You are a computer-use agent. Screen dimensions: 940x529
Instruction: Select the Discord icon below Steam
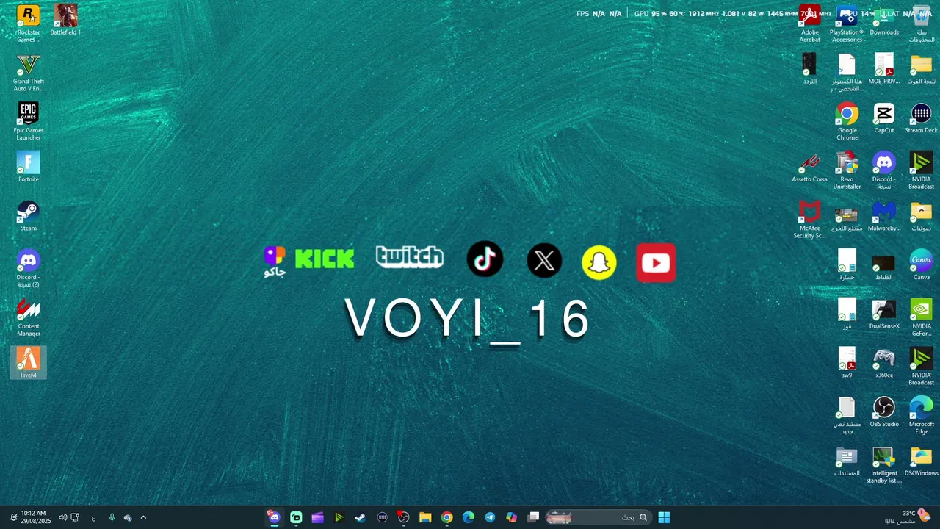pos(28,268)
